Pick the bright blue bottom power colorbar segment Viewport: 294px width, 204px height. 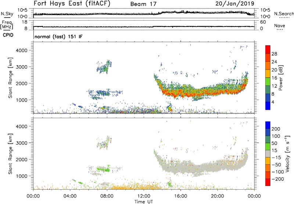pos(268,106)
